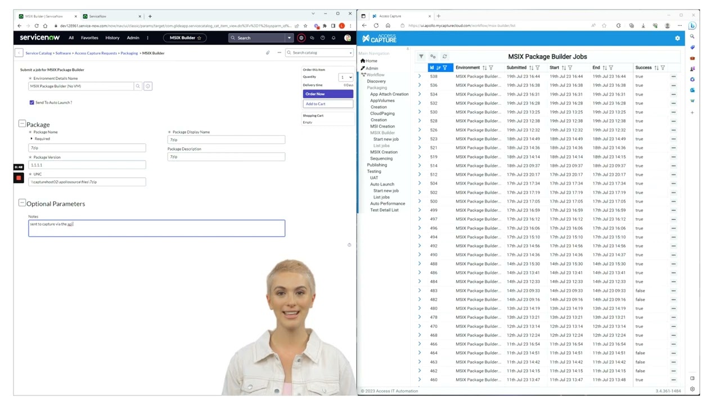Click the Order Now button

point(328,94)
